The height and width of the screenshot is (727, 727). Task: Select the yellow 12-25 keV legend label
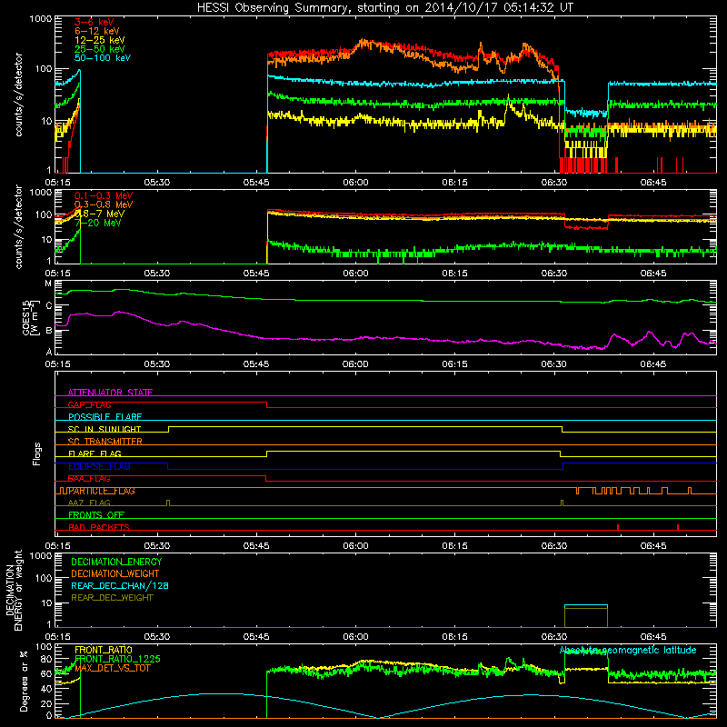[x=100, y=40]
